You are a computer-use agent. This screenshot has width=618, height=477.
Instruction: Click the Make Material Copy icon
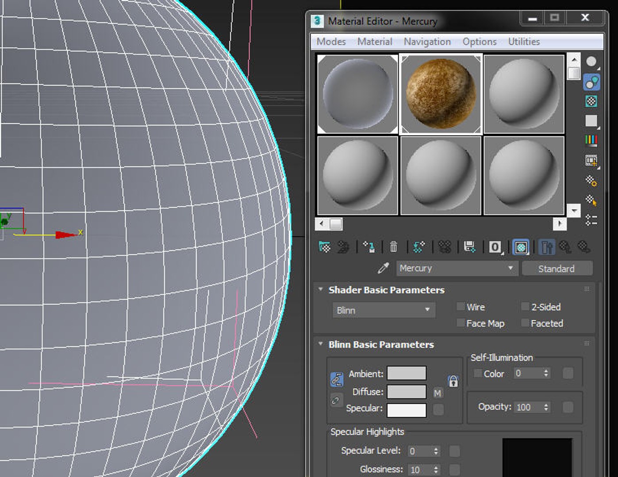tap(419, 247)
